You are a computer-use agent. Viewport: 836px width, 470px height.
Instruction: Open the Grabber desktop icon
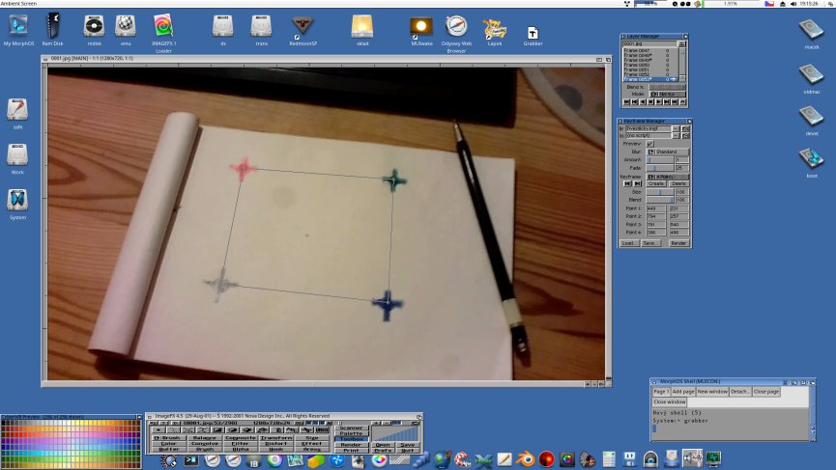tap(533, 31)
